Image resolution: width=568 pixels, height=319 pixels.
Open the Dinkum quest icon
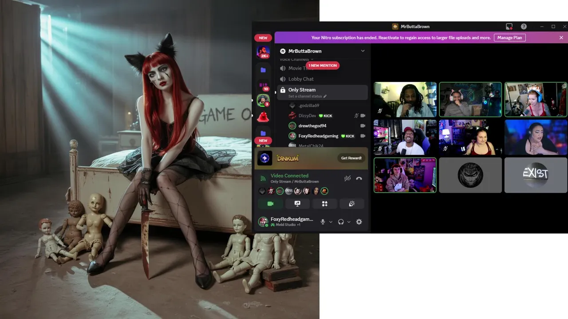click(265, 158)
